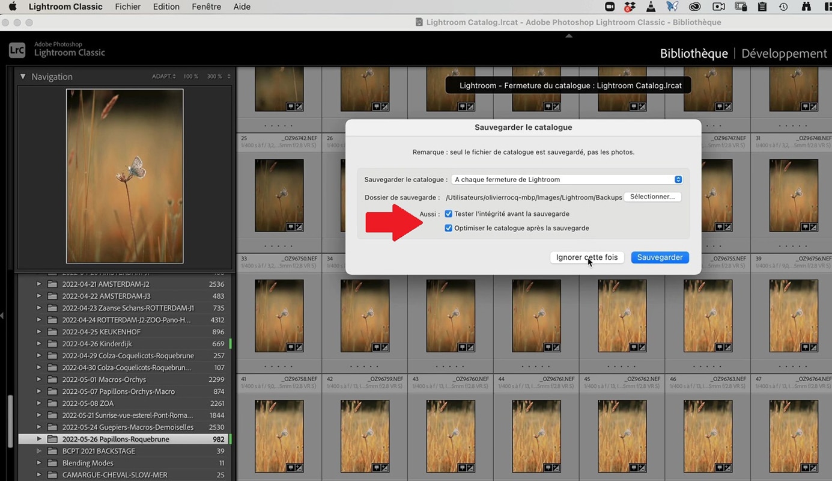Expand the 2022-05-01 Macros-Orchys folder
Image resolution: width=832 pixels, height=481 pixels.
tap(39, 379)
